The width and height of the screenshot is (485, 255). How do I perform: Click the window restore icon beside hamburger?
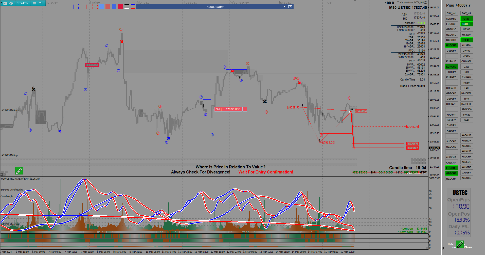pyautogui.click(x=40, y=3)
